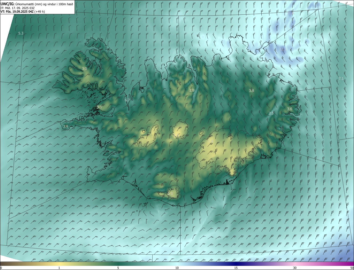Click the 2.9 value label
354x270 pixels.
(192, 90)
